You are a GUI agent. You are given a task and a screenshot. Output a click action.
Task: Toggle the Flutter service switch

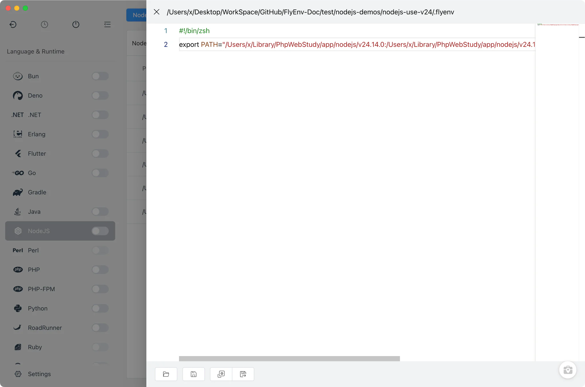[100, 153]
